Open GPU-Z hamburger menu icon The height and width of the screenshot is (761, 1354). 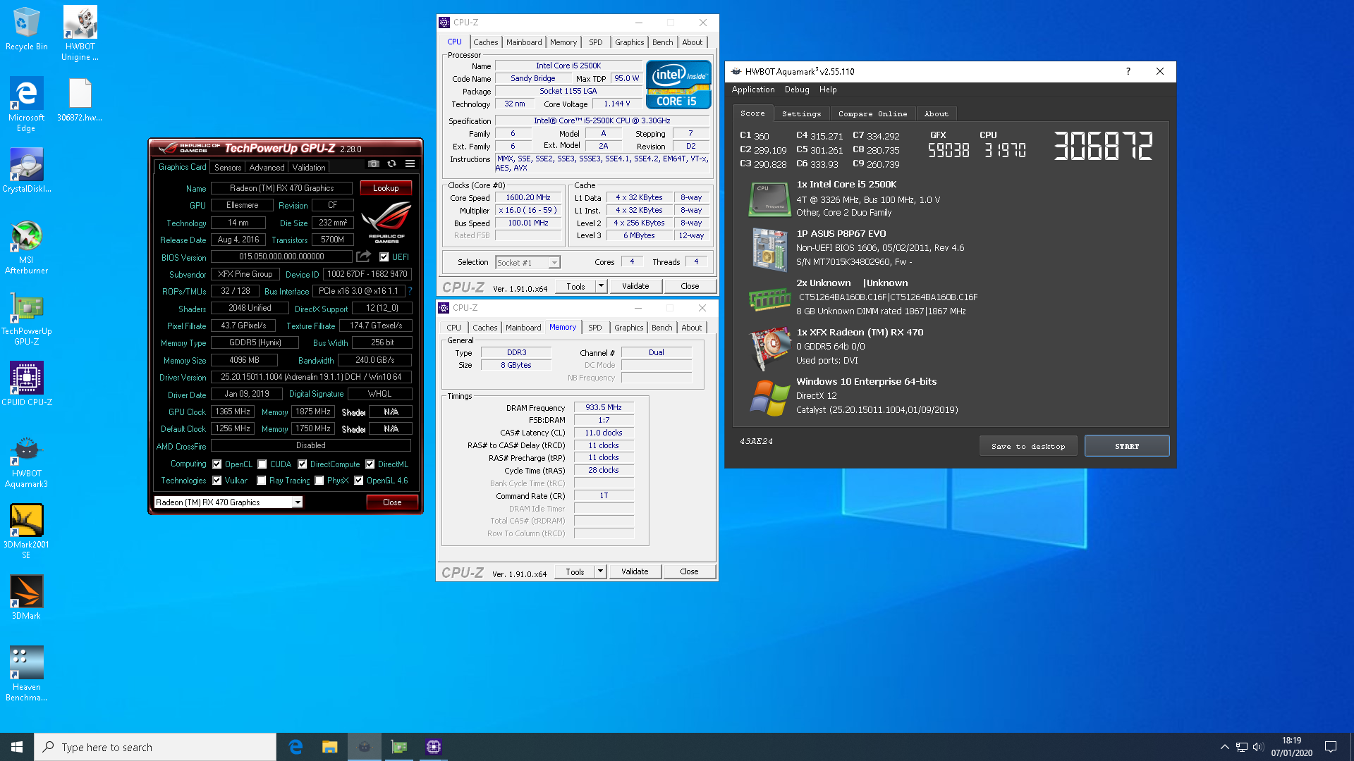(410, 163)
